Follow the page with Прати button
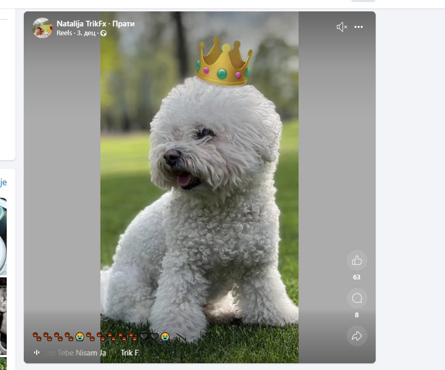Image resolution: width=445 pixels, height=370 pixels. (124, 24)
